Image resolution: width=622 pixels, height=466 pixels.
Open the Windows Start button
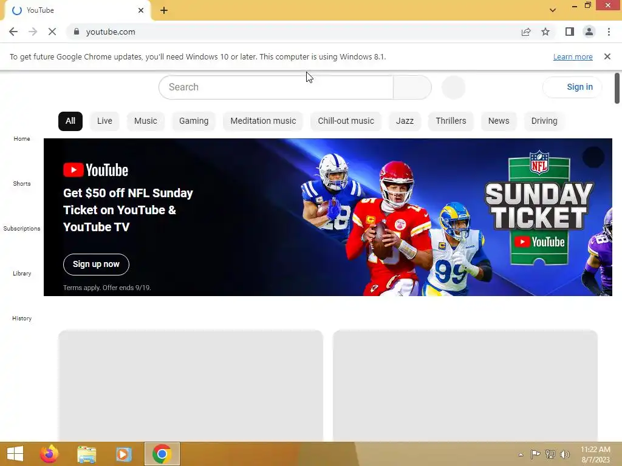(15, 454)
